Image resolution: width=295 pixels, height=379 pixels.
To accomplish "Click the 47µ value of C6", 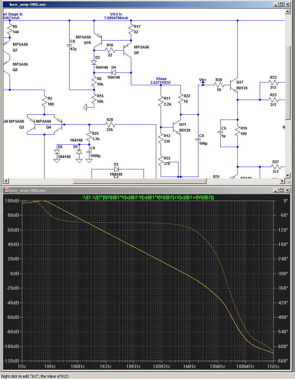I will tap(73, 49).
